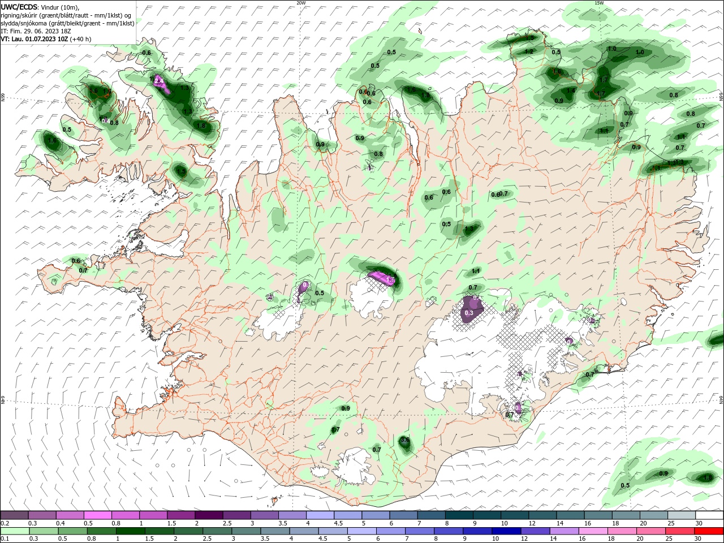The height and width of the screenshot is (543, 724).
Task: Click the lilac 14 rain scale swatch
Action: [564, 531]
